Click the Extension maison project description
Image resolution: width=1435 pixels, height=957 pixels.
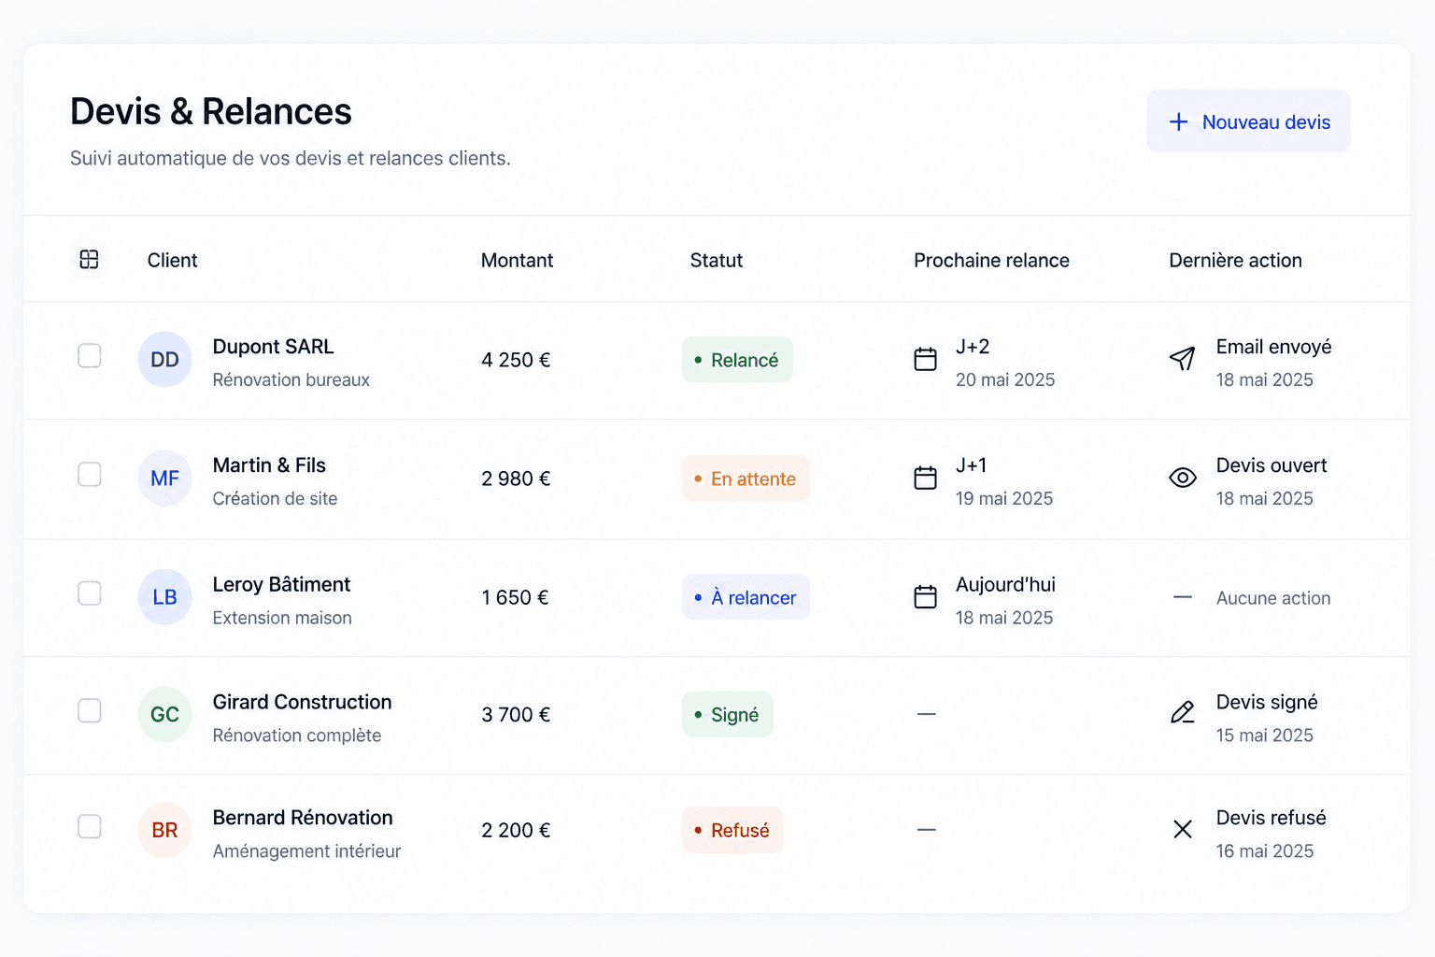[282, 618]
